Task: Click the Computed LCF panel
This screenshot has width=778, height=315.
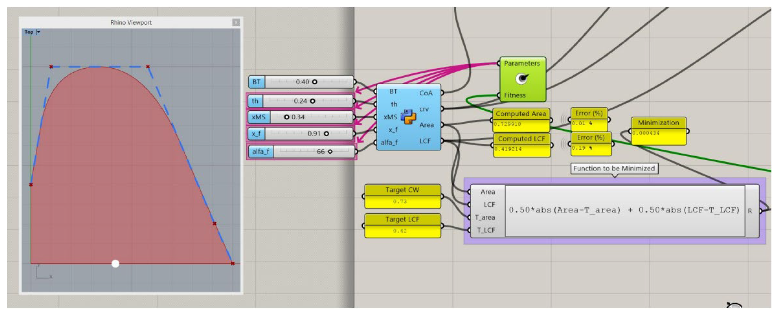Action: (x=521, y=145)
